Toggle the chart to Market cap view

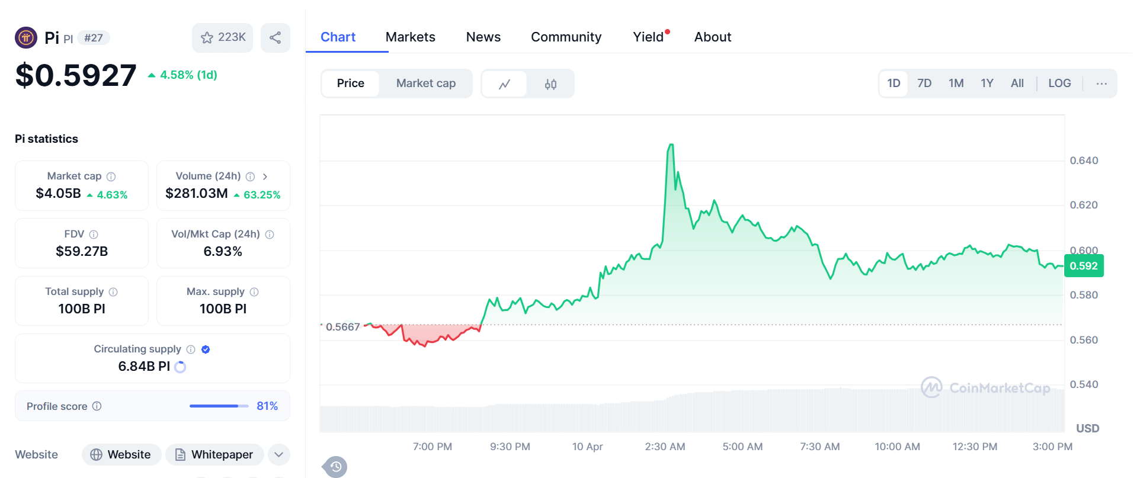(425, 84)
